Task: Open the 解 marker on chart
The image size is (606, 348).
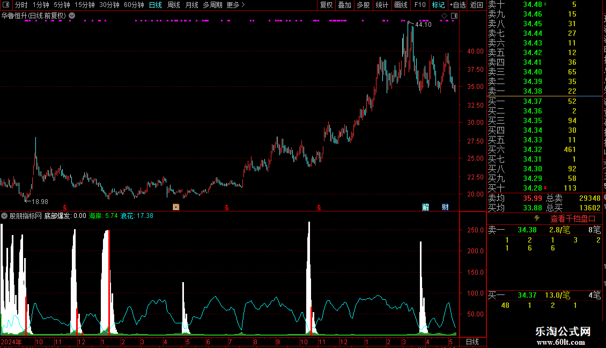Action: click(425, 207)
